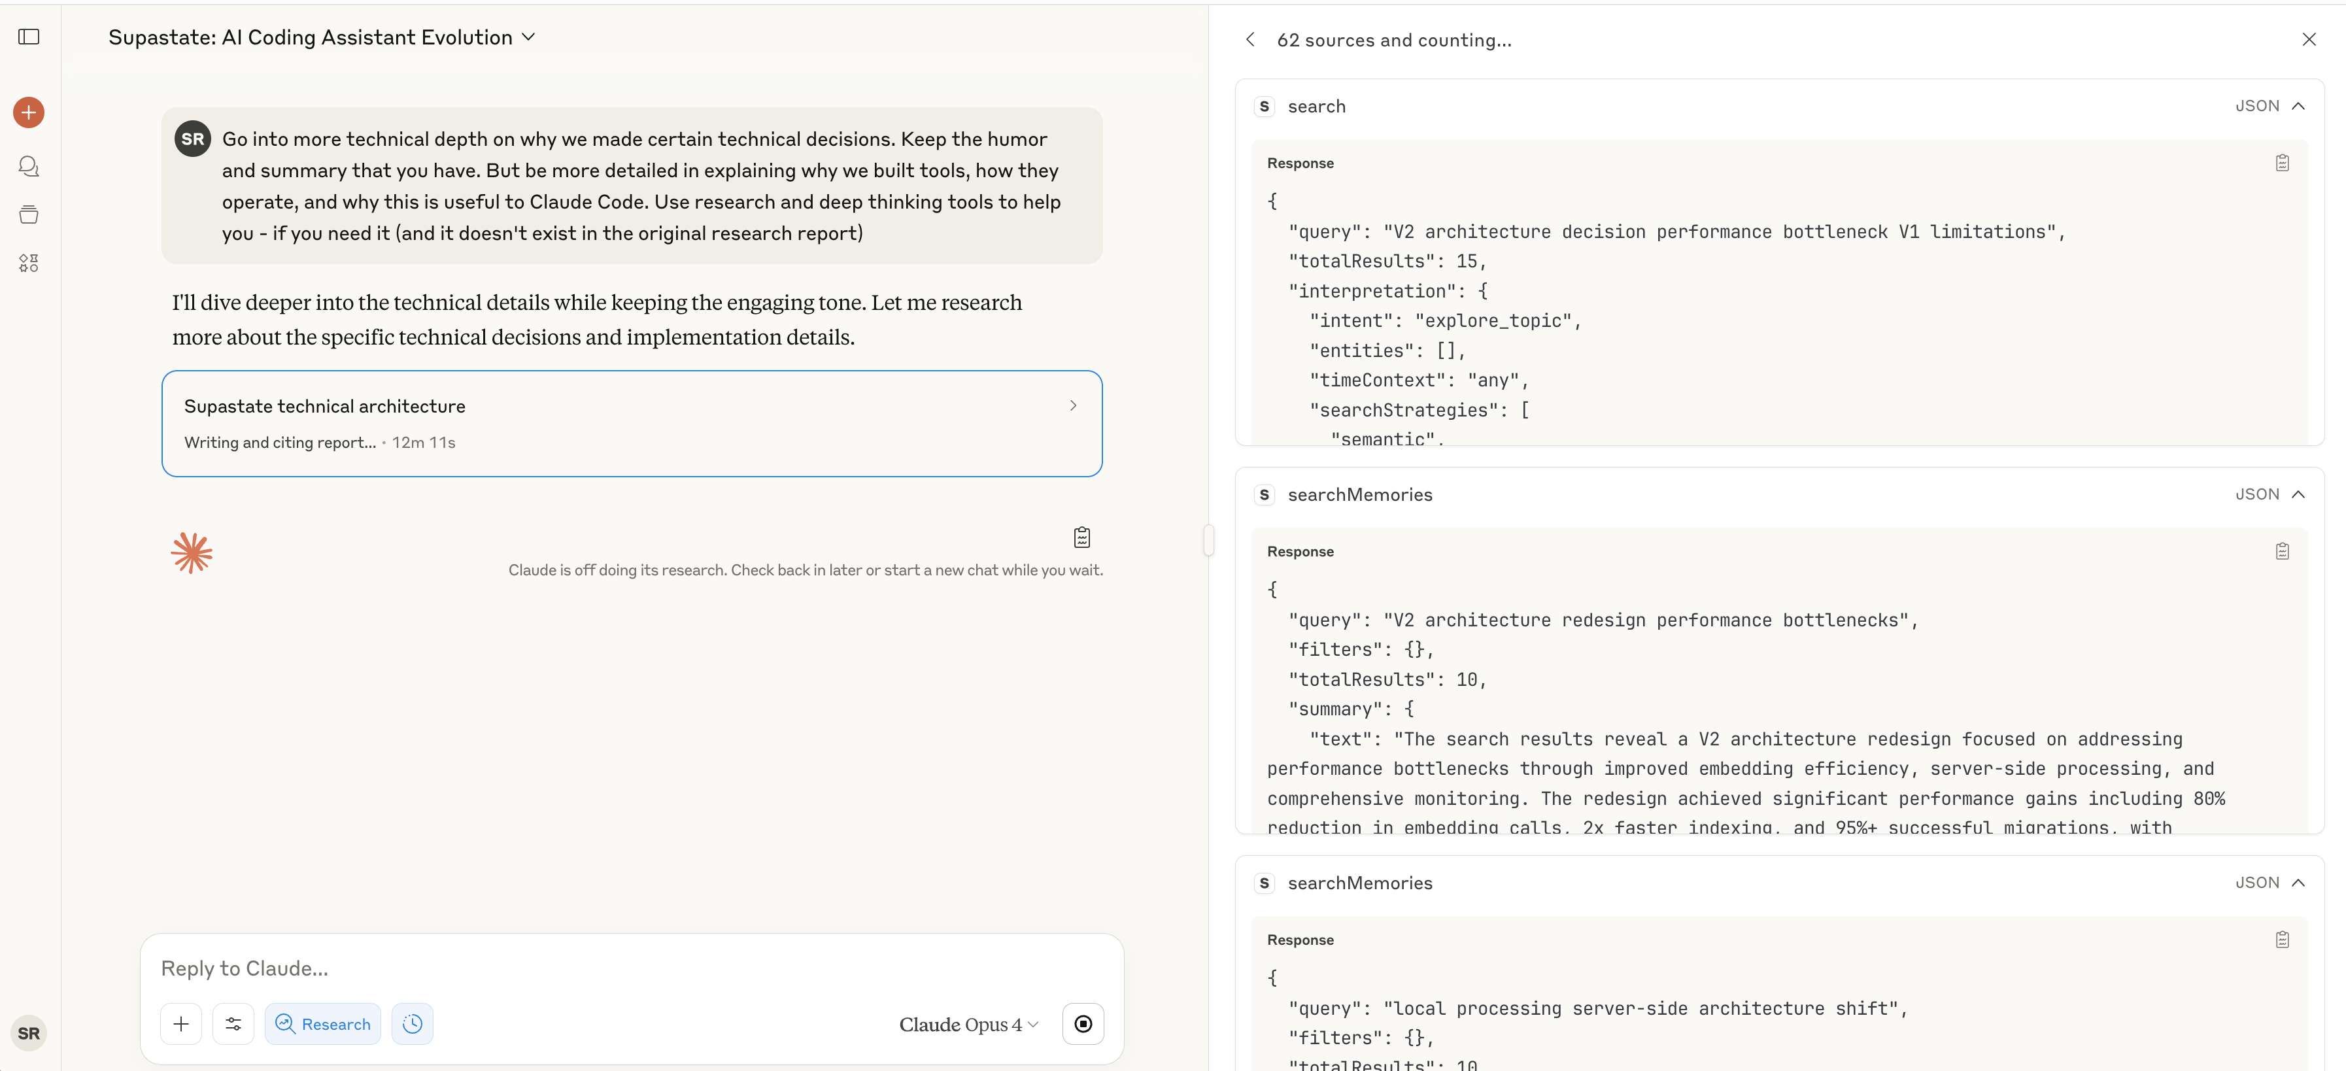The image size is (2346, 1071).
Task: Open the SR user profile avatar
Action: 29,1033
